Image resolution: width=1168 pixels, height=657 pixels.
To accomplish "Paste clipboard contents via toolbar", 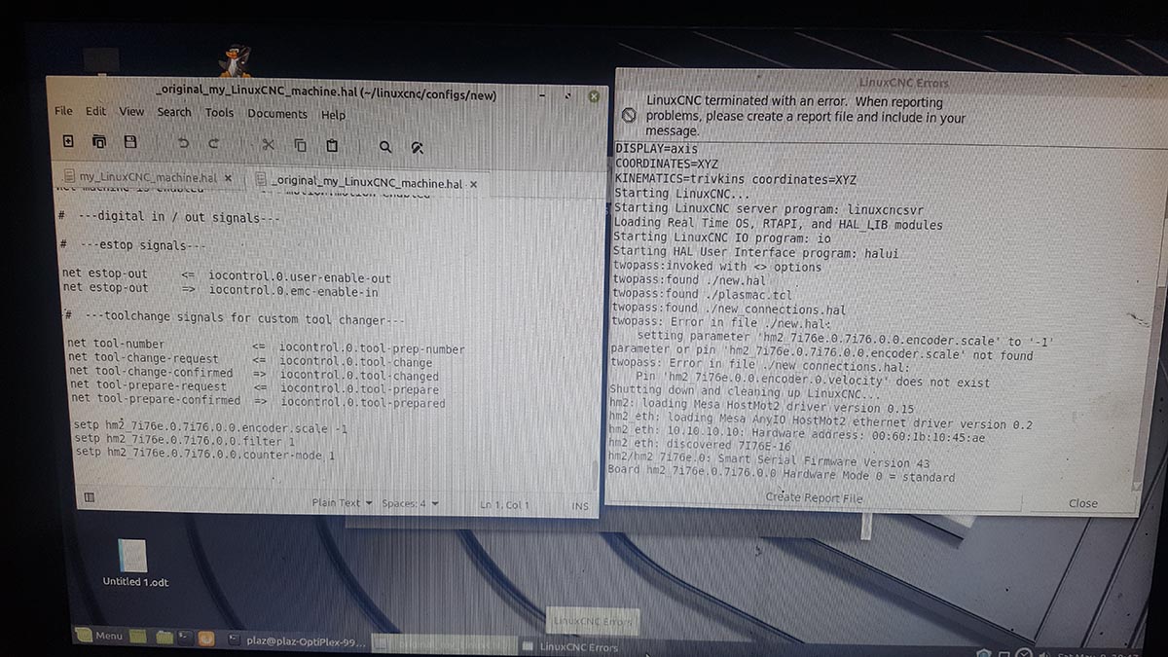I will point(332,146).
